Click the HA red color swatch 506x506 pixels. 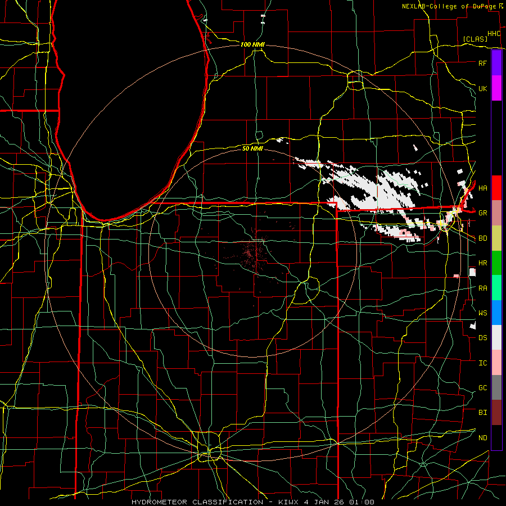coord(496,188)
